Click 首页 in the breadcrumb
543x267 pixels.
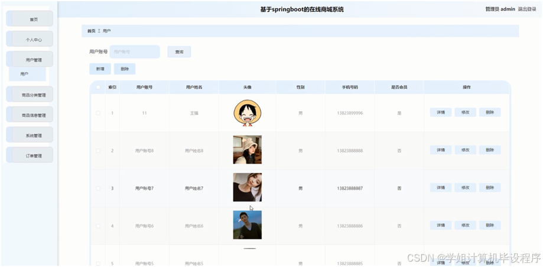coord(91,31)
